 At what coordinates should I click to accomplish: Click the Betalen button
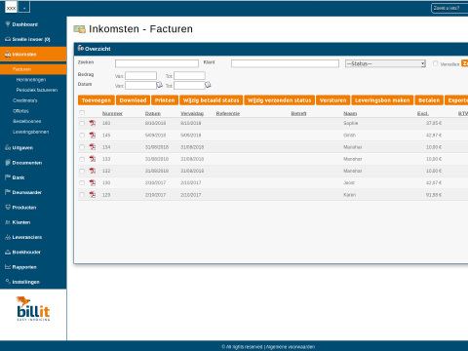(429, 100)
